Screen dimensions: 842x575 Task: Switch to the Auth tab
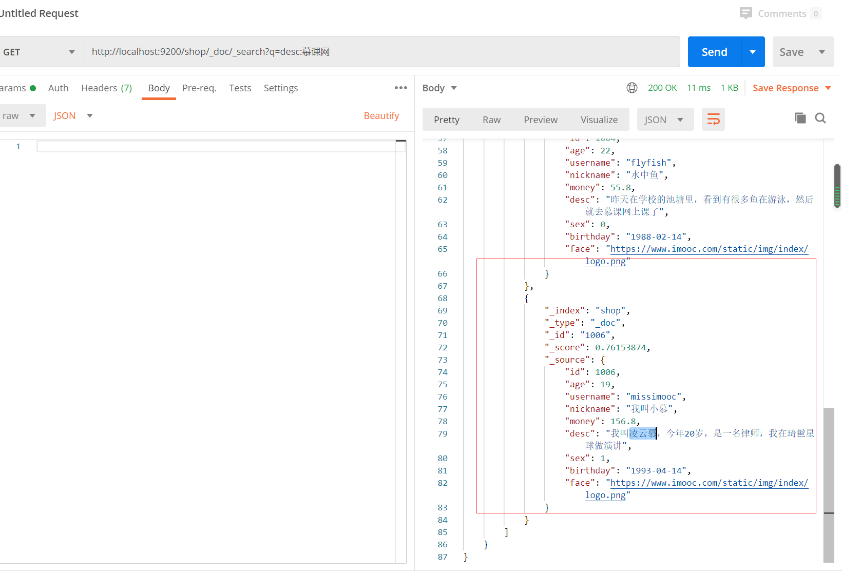tap(59, 88)
